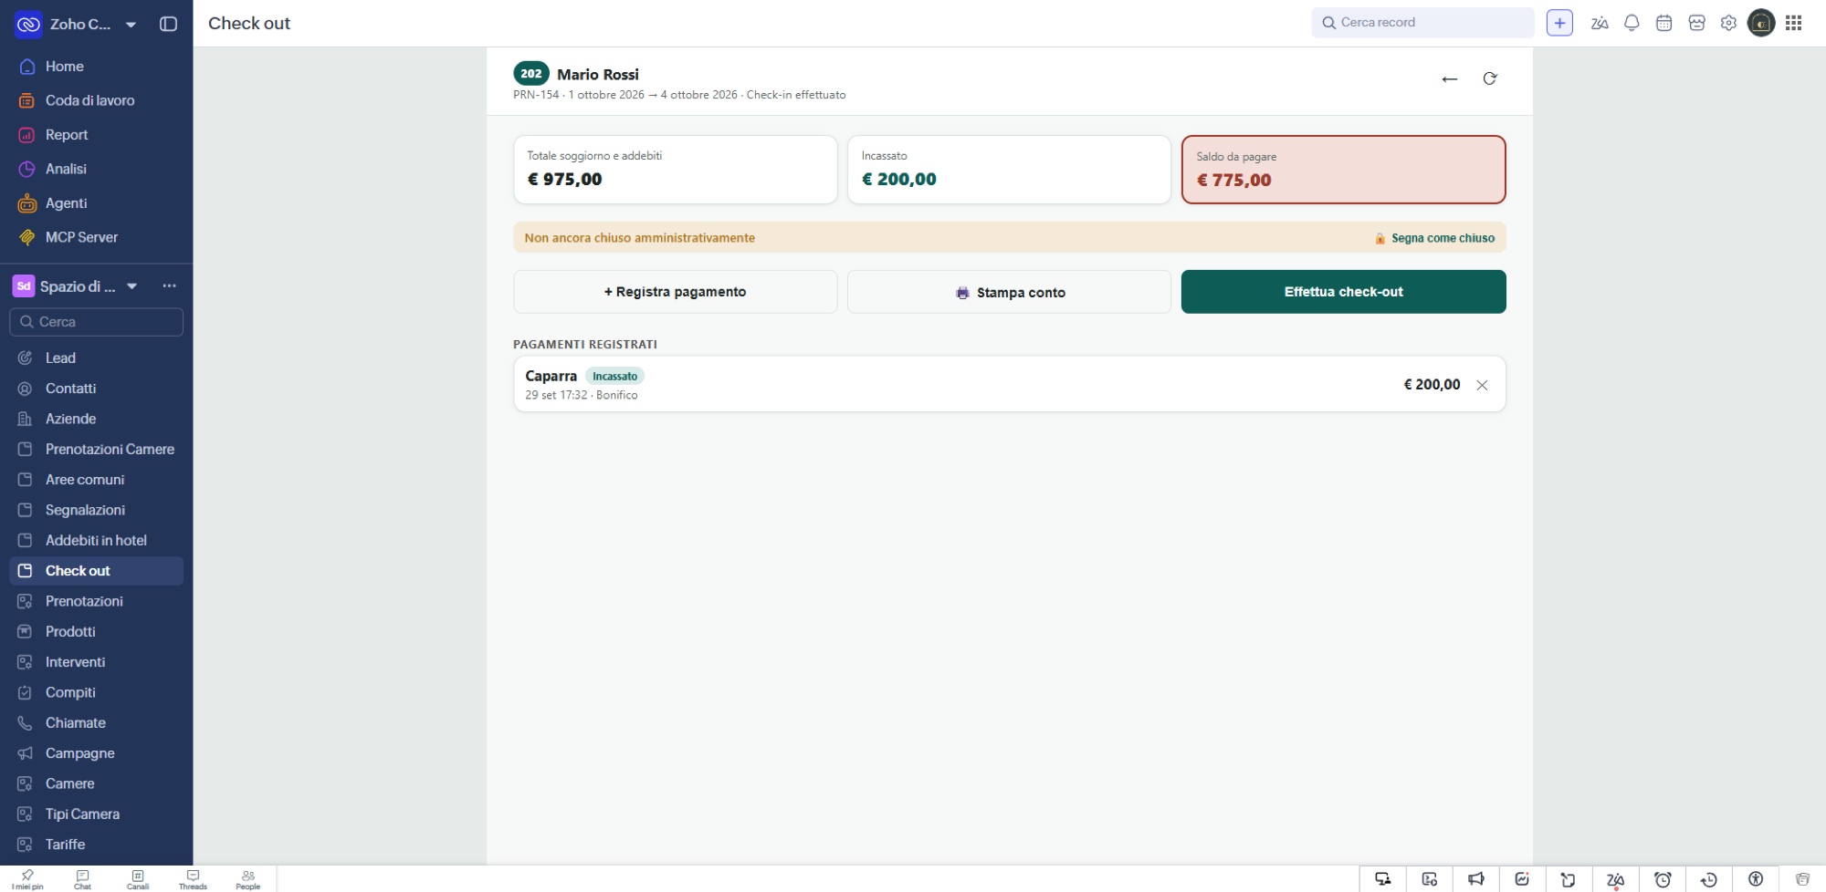Expand the Spazio di workspace dropdown
The width and height of the screenshot is (1826, 892).
click(x=132, y=286)
